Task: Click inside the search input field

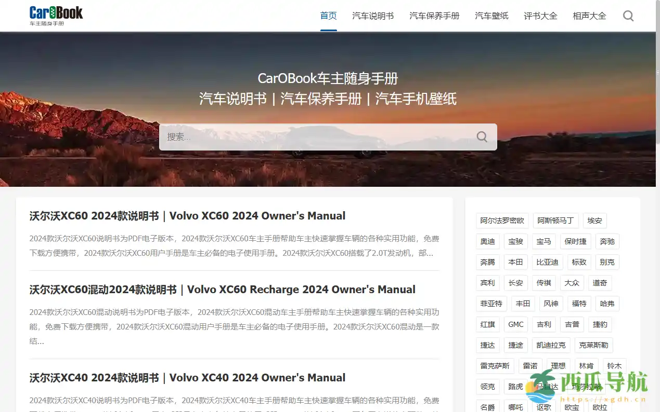Action: point(312,136)
